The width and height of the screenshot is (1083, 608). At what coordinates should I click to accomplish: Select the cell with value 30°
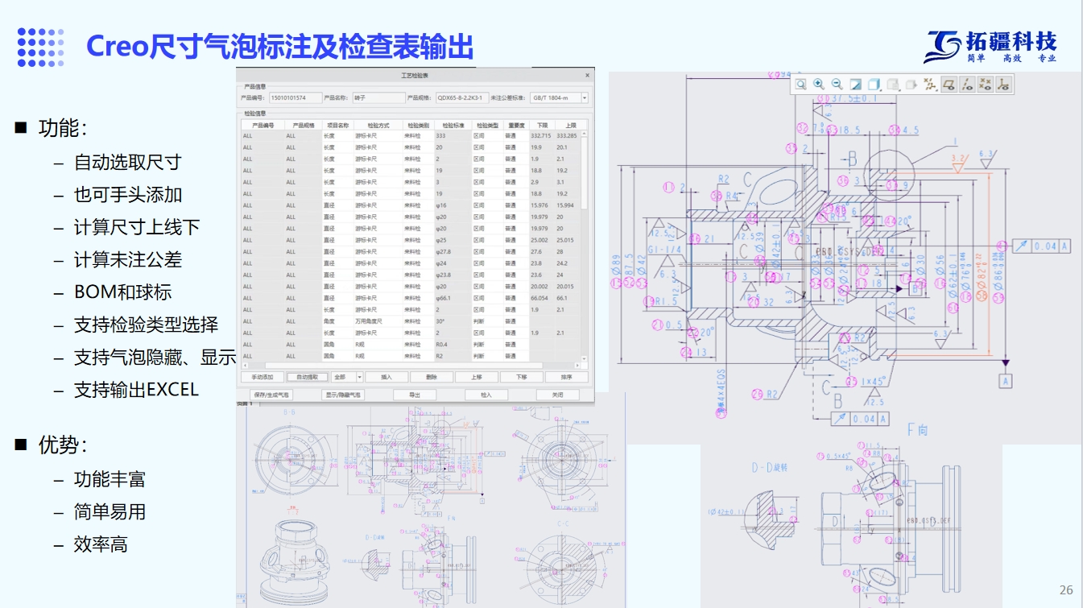click(453, 321)
